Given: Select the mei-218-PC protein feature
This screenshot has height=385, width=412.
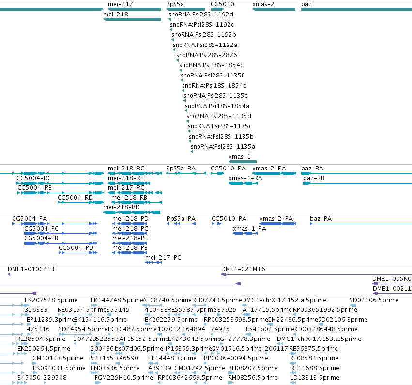Looking at the screenshot, I should [x=130, y=233].
